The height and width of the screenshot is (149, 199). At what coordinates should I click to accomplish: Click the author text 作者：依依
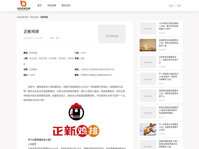coord(54,38)
